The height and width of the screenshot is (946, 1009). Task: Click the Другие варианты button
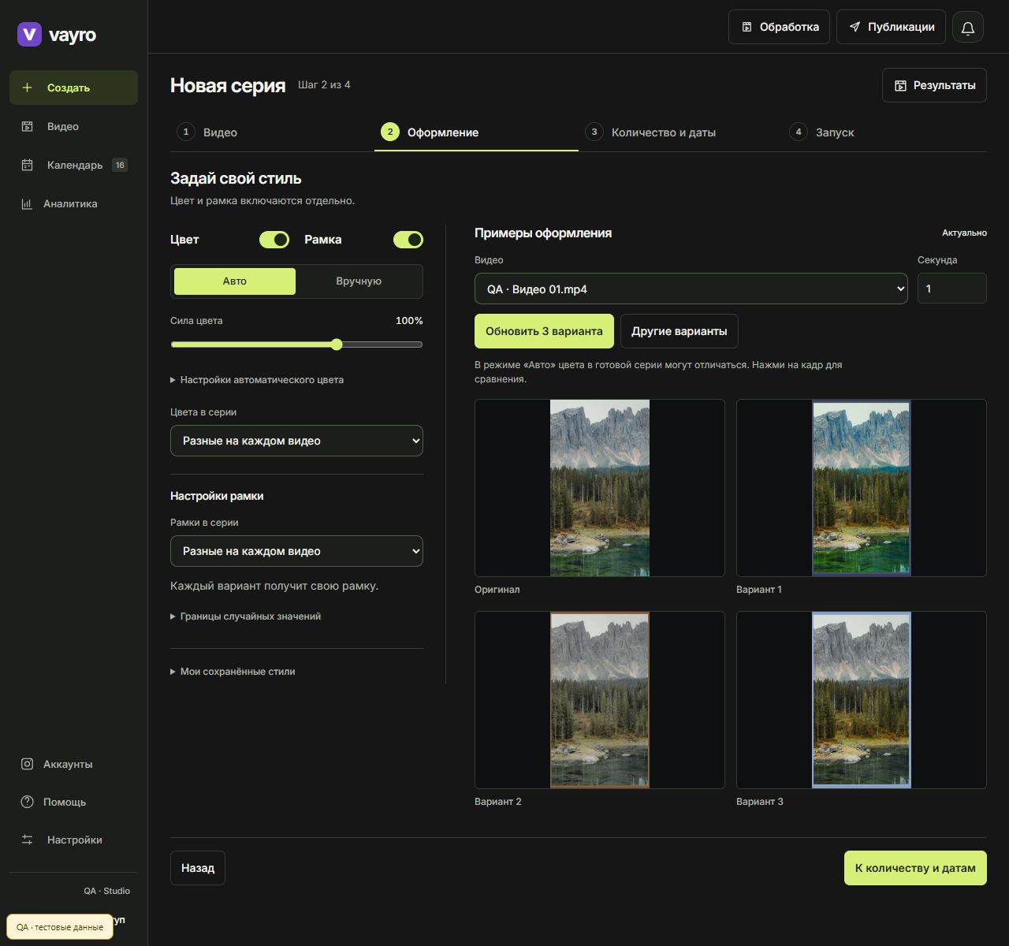[679, 331]
